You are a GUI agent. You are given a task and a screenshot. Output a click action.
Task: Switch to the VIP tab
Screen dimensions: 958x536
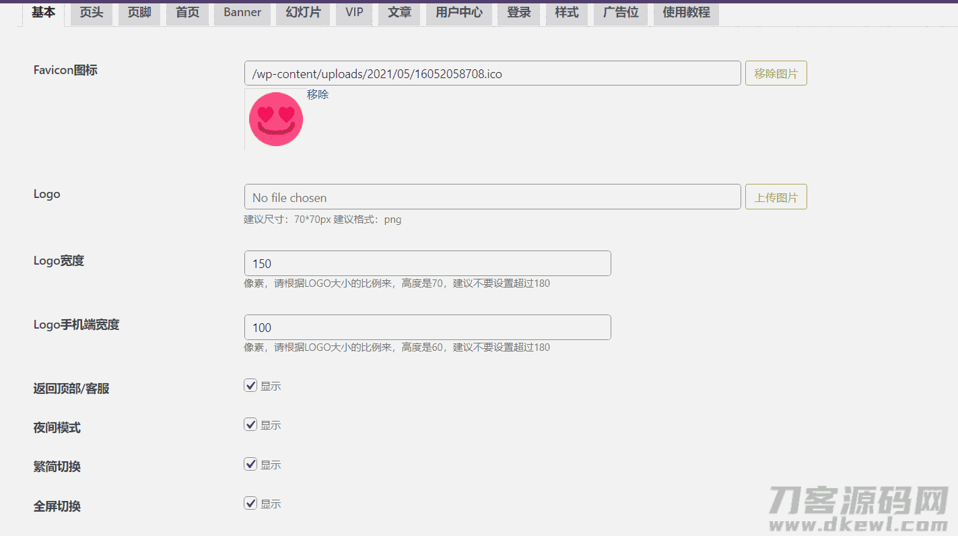[353, 11]
